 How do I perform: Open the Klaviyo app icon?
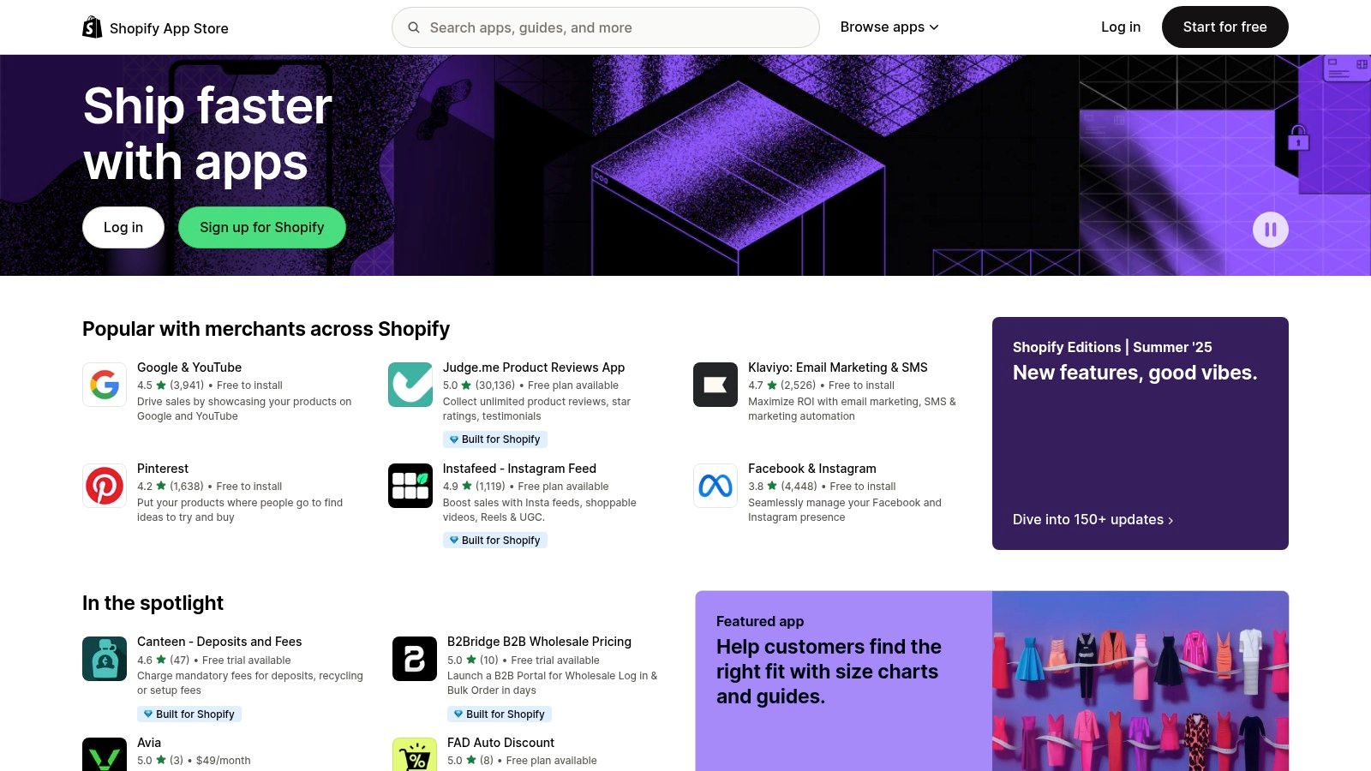click(x=715, y=385)
